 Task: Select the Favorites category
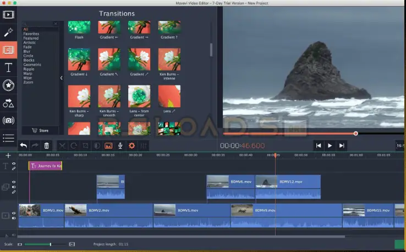tap(31, 34)
